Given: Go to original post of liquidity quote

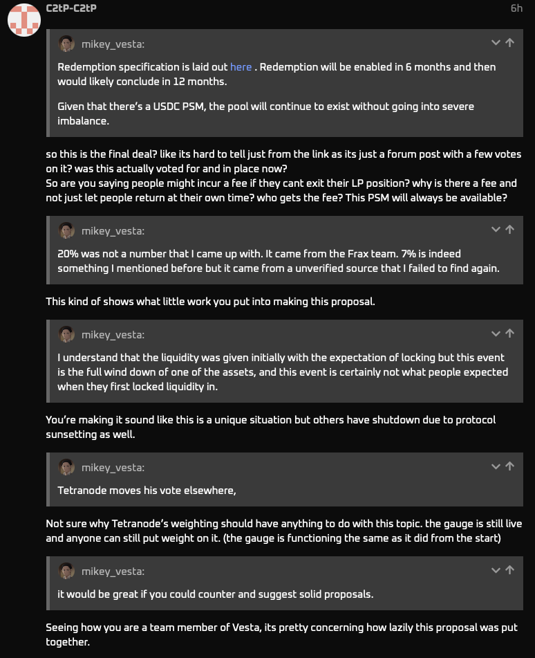Looking at the screenshot, I should point(510,333).
